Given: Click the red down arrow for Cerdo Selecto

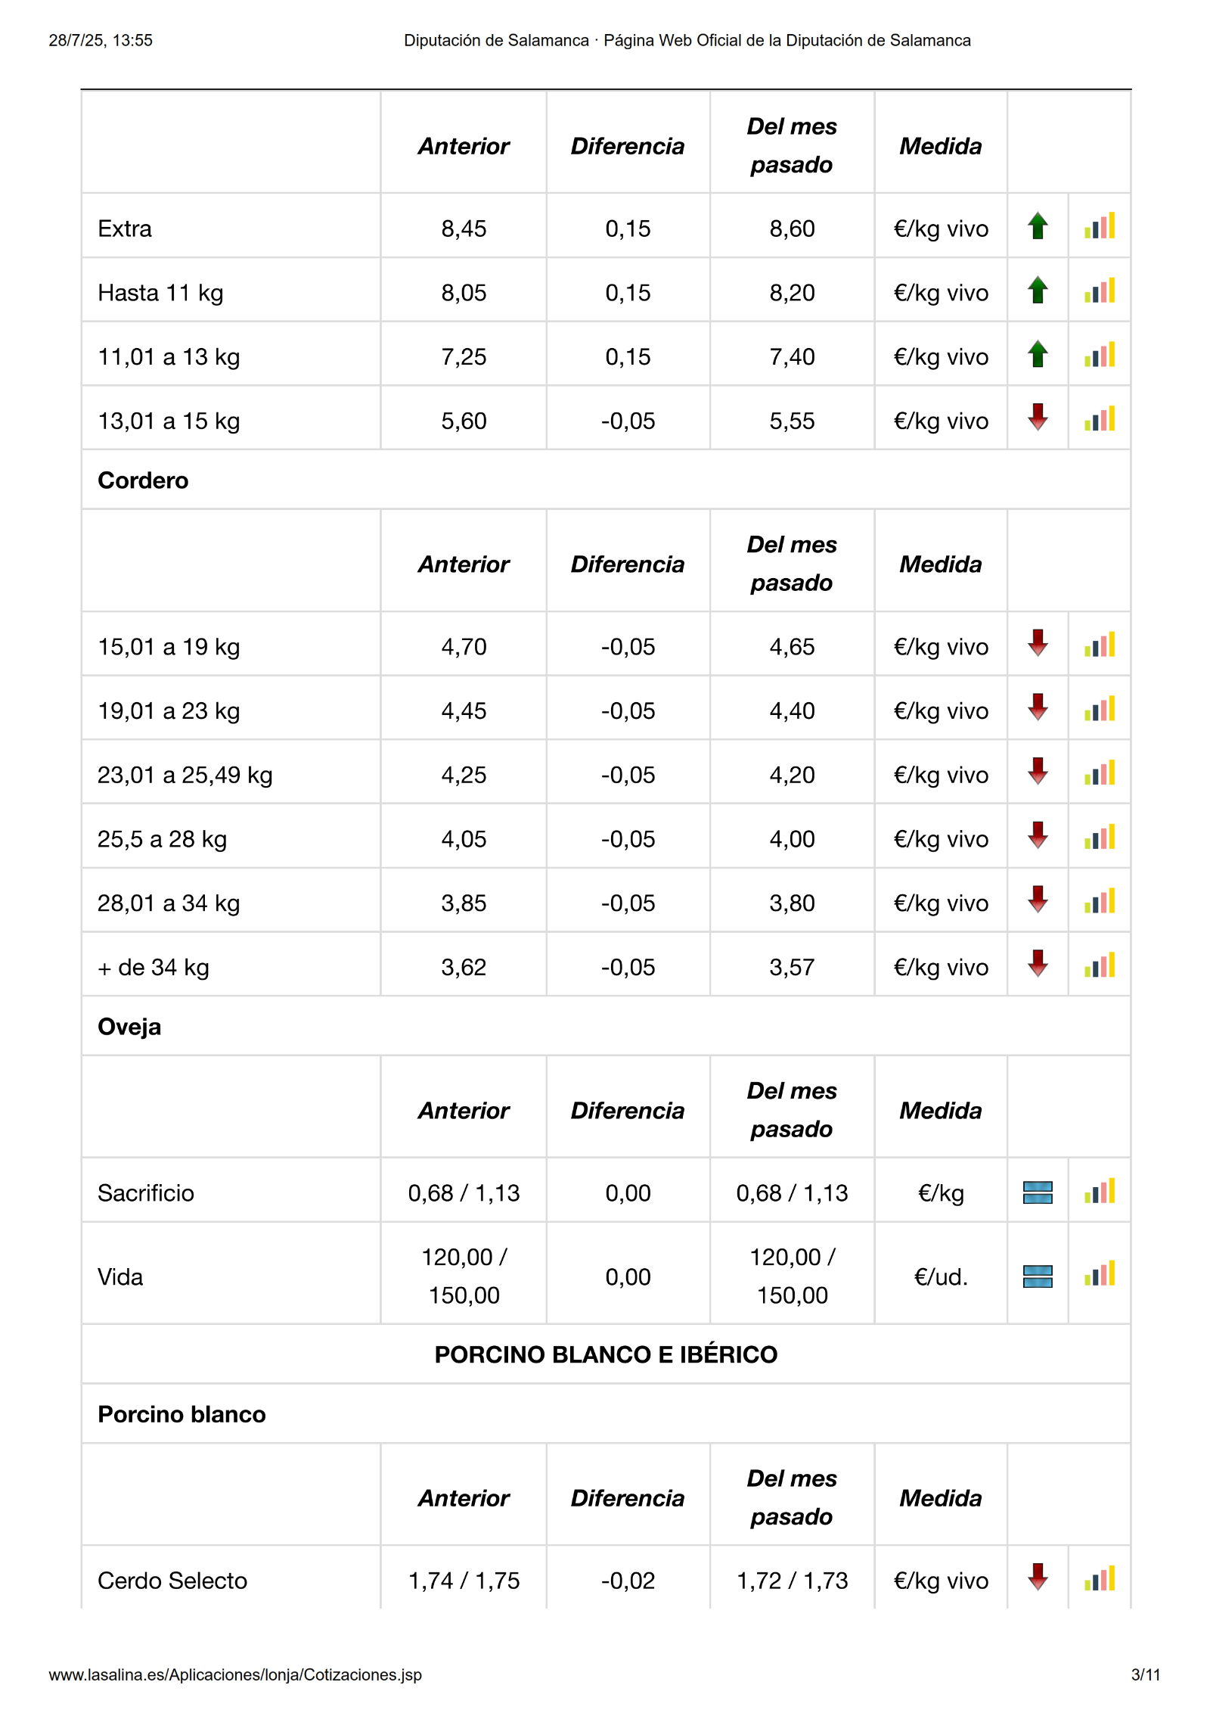Looking at the screenshot, I should 1038,1578.
